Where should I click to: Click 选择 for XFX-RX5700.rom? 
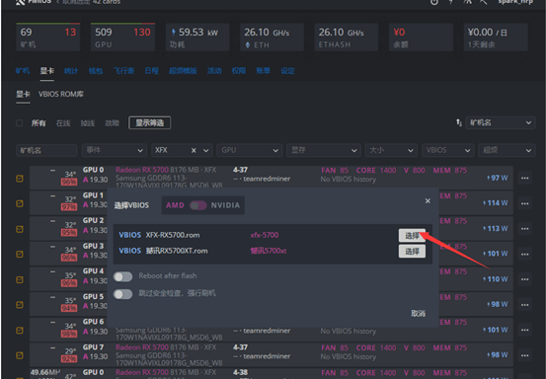[412, 236]
